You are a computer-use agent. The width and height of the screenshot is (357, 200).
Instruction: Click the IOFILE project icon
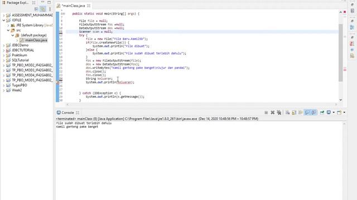[8, 20]
